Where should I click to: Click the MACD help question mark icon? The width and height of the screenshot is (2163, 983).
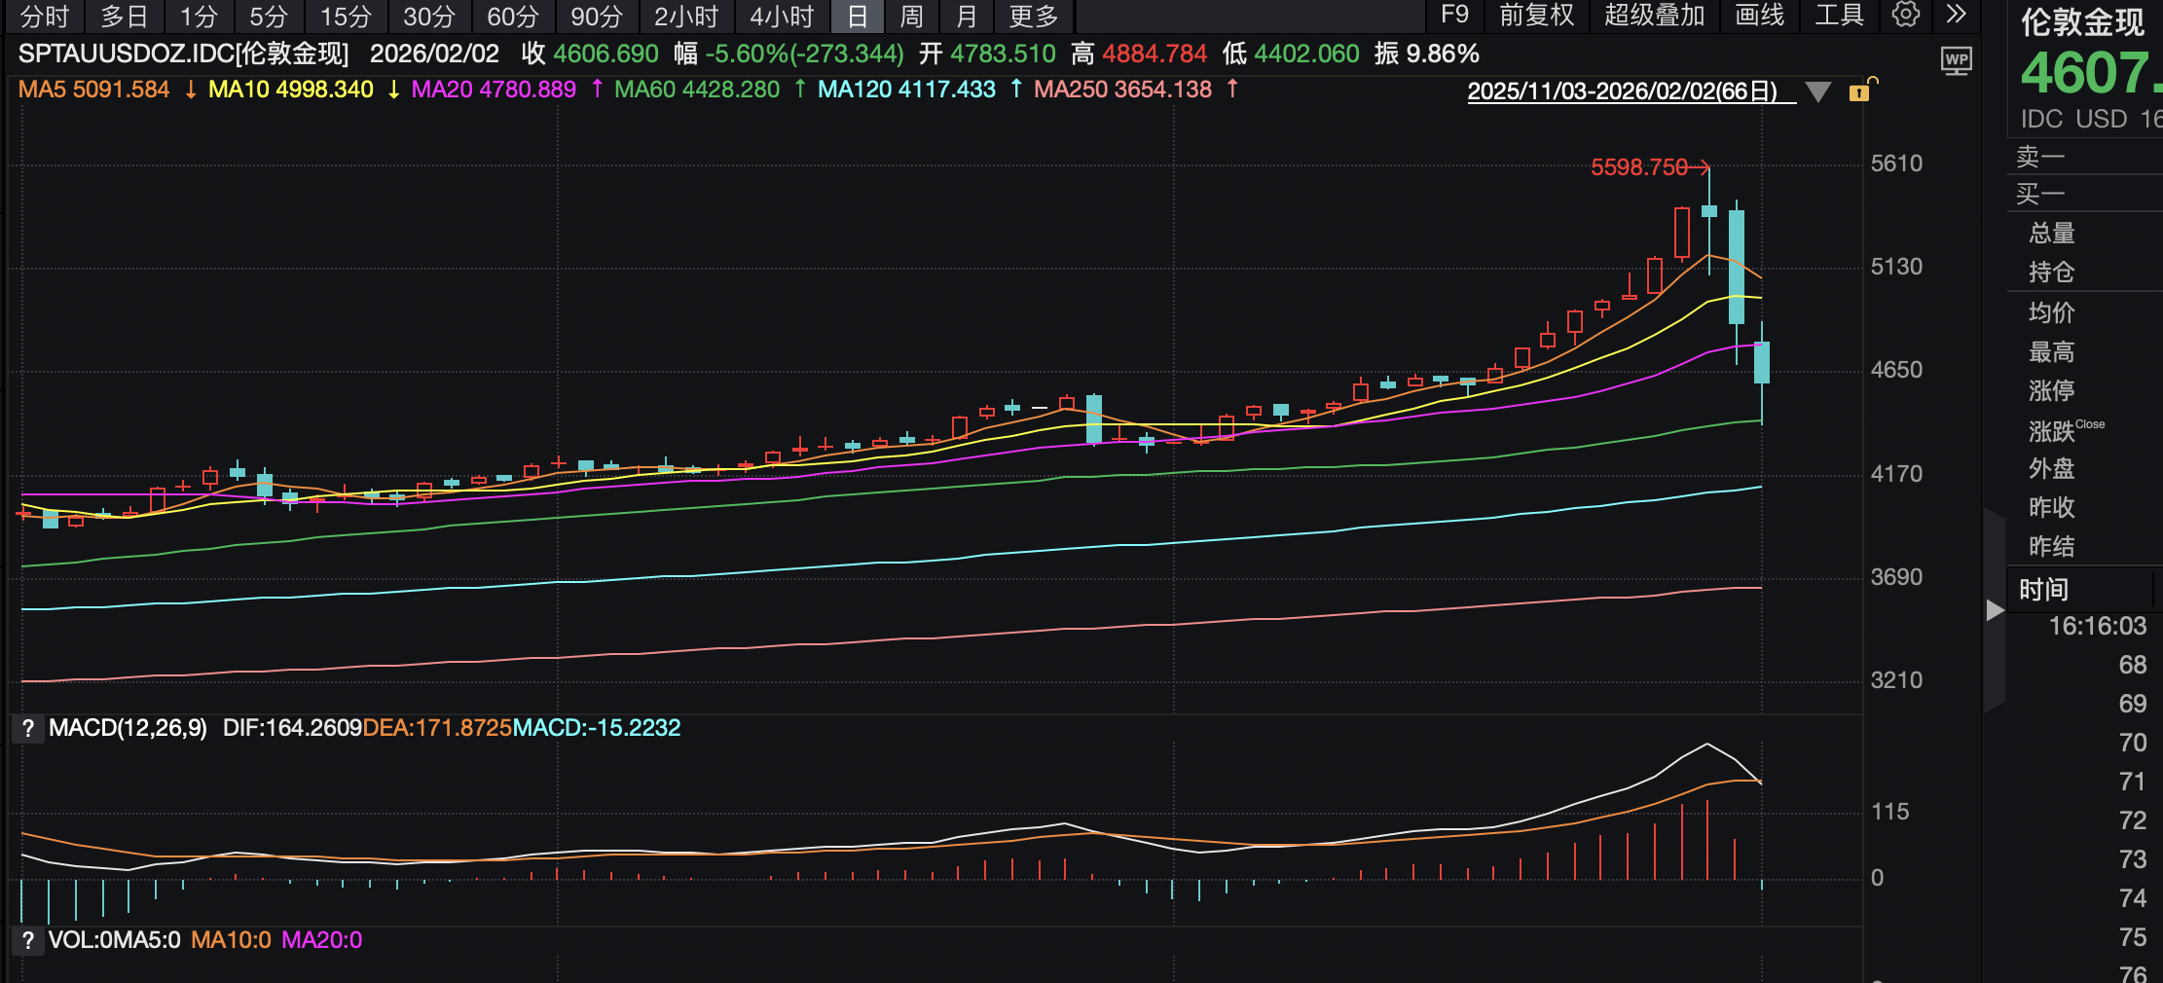click(28, 728)
